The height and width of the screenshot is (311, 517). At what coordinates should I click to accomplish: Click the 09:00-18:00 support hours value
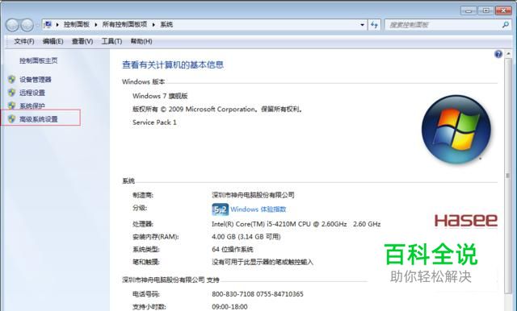(x=229, y=307)
